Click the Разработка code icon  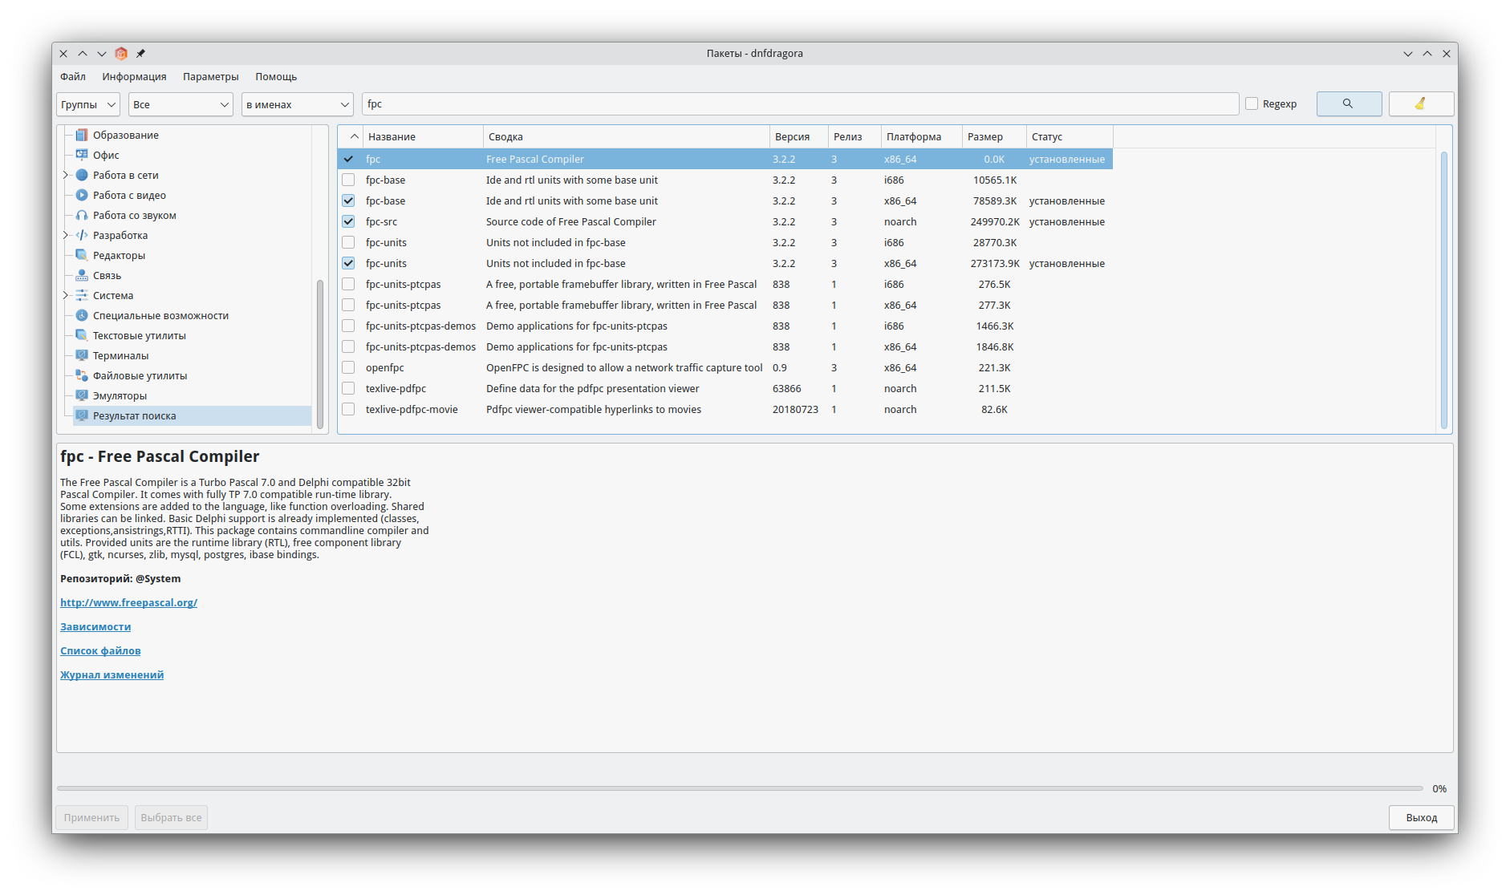point(82,235)
